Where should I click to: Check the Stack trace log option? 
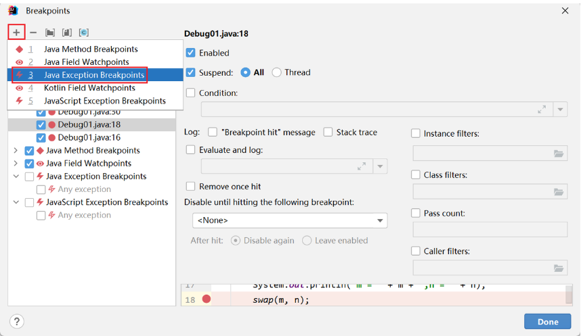tap(328, 132)
